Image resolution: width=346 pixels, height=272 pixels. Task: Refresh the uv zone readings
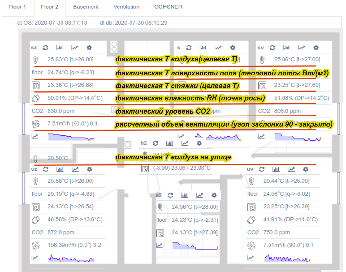click(262, 169)
